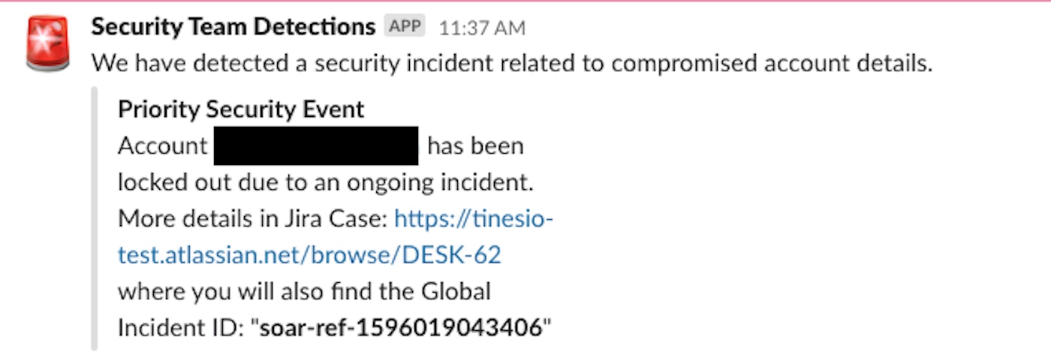1051x361 pixels.
Task: Click the redacted black account box
Action: [x=316, y=146]
